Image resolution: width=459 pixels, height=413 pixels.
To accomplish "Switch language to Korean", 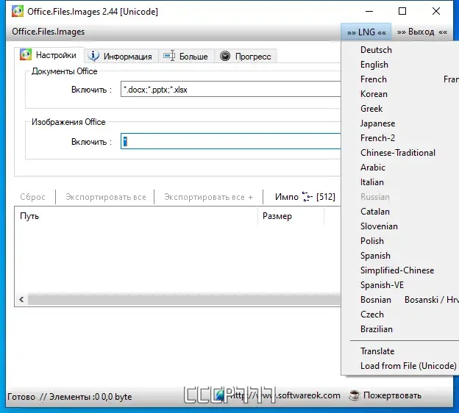I will tap(374, 94).
